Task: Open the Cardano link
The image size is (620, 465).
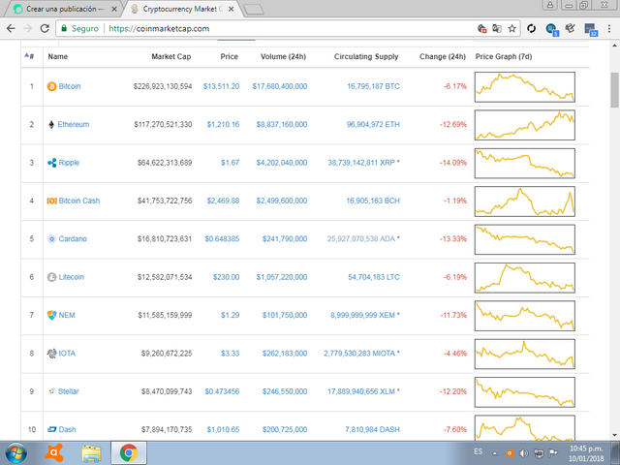Action: click(73, 239)
